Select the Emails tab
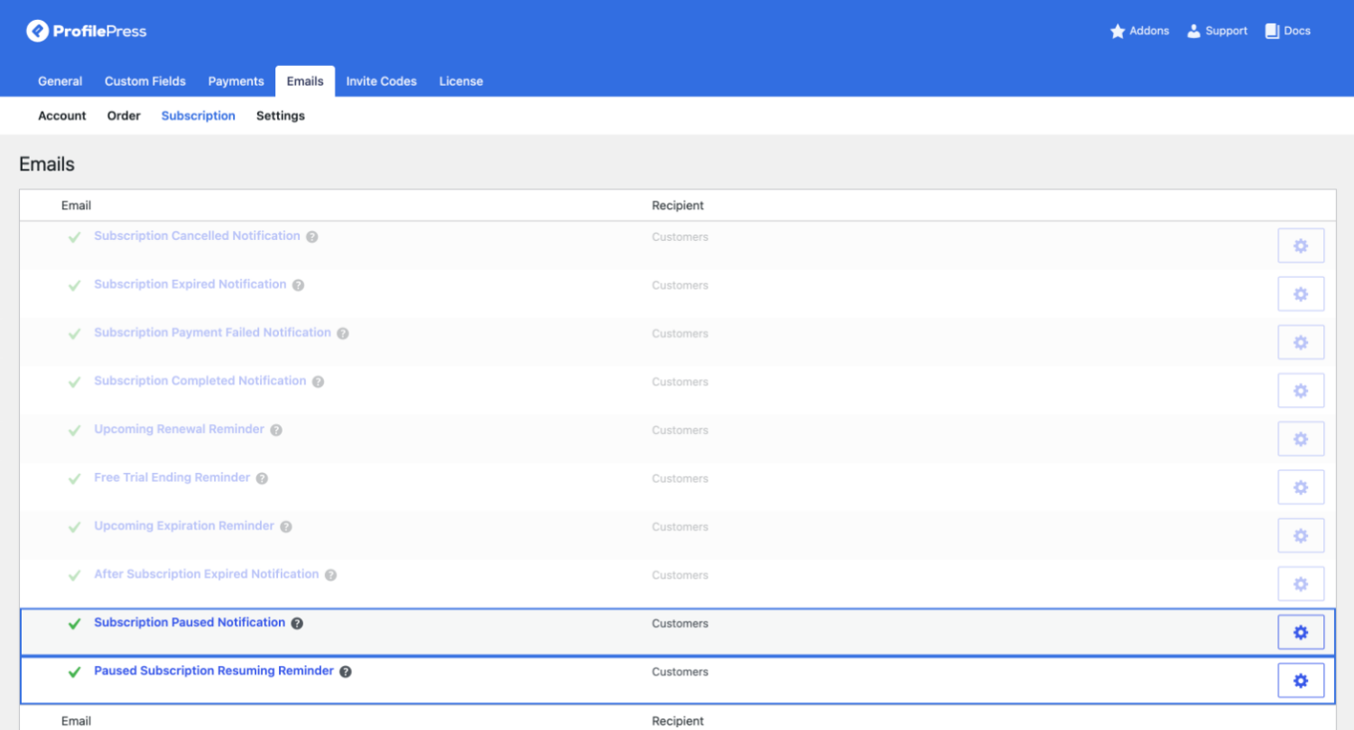 [x=305, y=81]
